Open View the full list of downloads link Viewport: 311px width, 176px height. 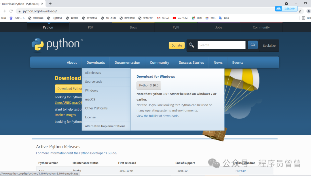[x=158, y=116]
